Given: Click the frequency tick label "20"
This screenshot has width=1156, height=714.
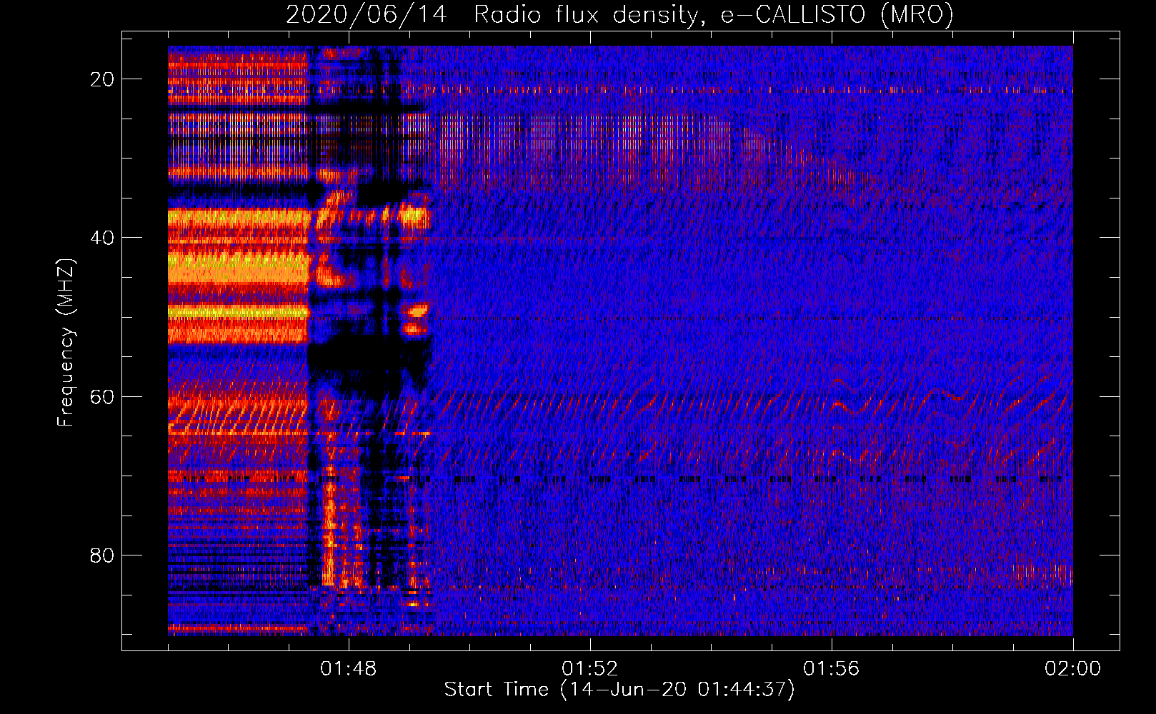Looking at the screenshot, I should pos(102,79).
